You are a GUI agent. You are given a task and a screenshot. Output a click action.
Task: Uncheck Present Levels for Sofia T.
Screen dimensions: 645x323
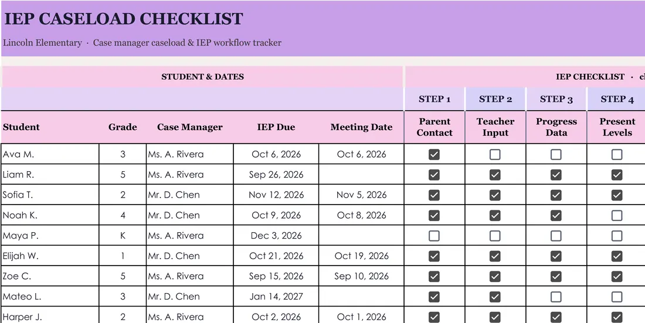[x=617, y=195]
